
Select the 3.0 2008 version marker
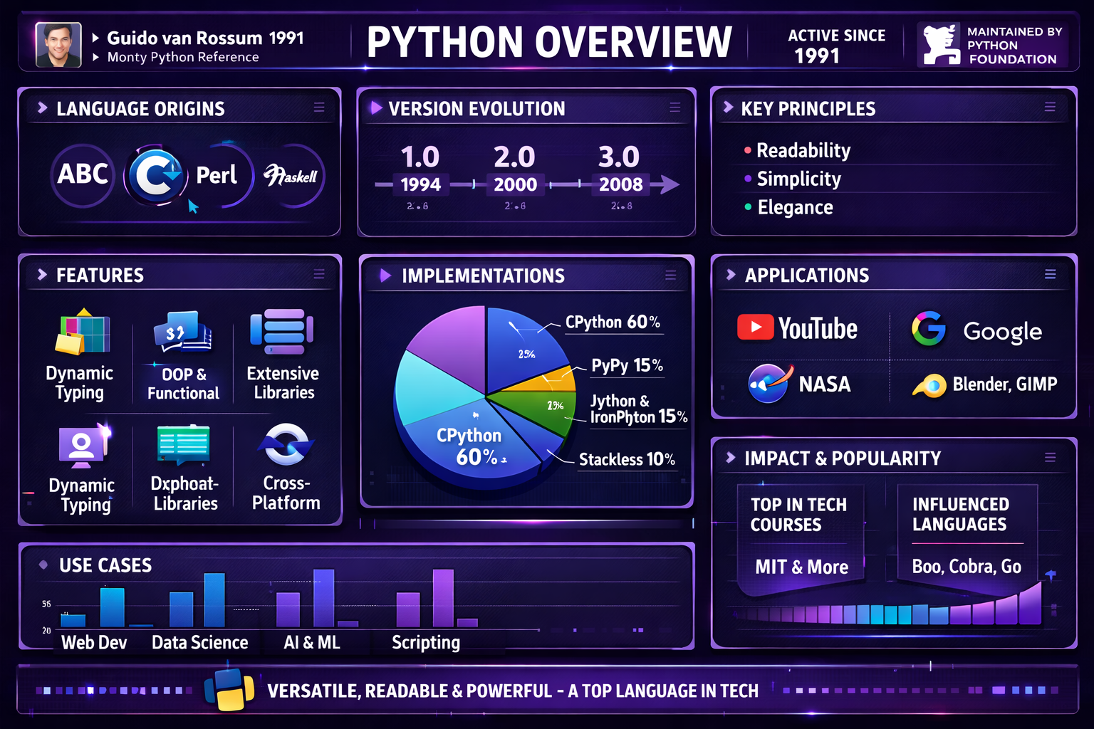(x=620, y=169)
